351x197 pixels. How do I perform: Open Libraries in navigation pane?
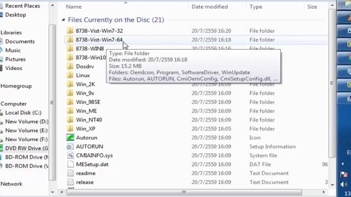click(x=11, y=33)
